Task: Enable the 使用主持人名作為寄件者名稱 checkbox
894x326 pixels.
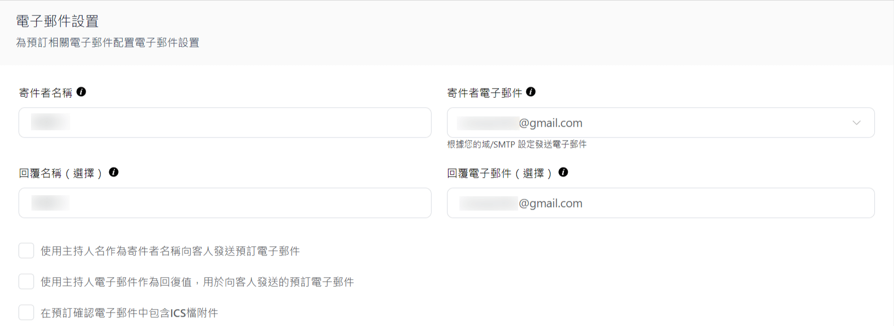Action: click(x=26, y=251)
